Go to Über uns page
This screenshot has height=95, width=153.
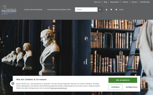coord(97,2)
